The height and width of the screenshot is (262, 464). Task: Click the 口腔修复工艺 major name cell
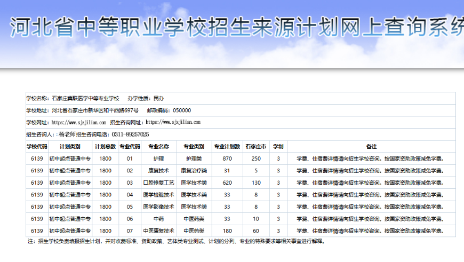pos(158,183)
